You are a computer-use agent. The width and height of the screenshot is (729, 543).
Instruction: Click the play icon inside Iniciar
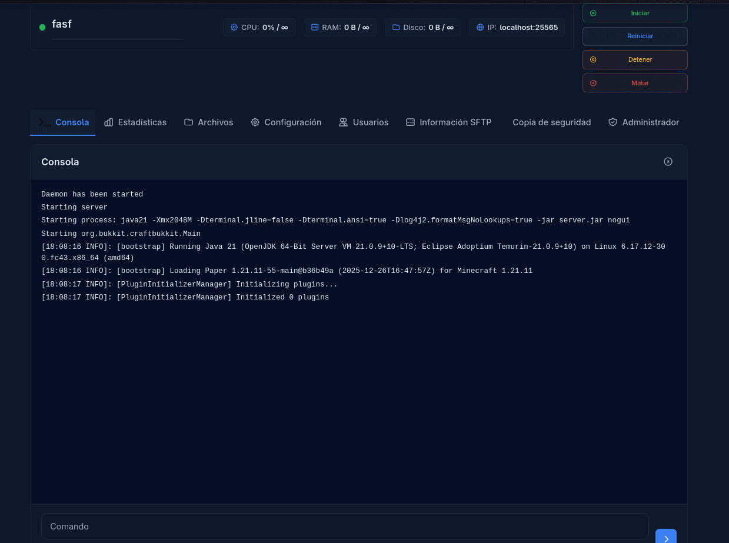point(593,12)
